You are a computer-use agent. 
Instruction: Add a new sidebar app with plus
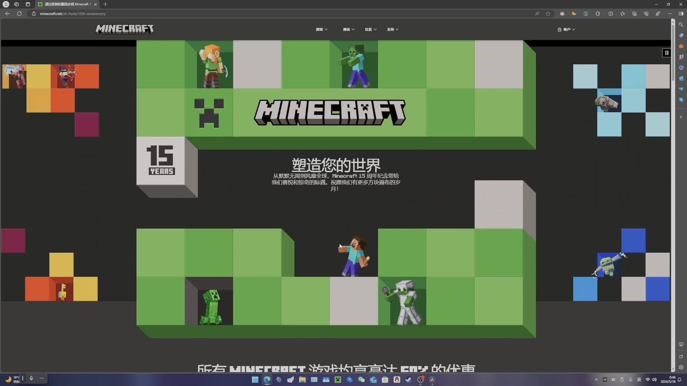(681, 117)
